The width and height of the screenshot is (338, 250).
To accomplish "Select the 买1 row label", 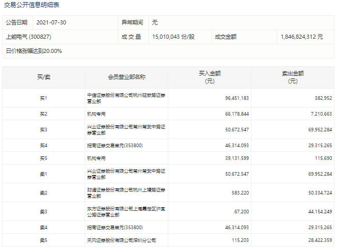I will [x=43, y=98].
